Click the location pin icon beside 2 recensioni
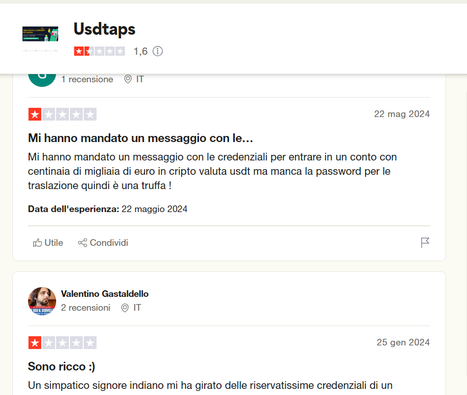 click(125, 308)
